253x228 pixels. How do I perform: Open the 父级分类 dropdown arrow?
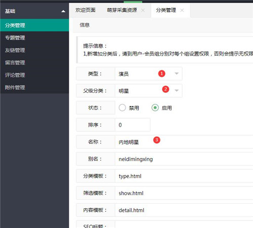pos(177,90)
